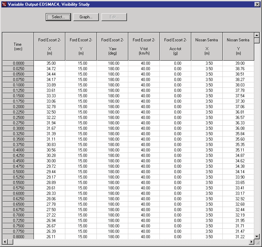The height and width of the screenshot is (247, 262).
Task: Click Ford Escort X cell 28.33
Action: tap(49, 193)
